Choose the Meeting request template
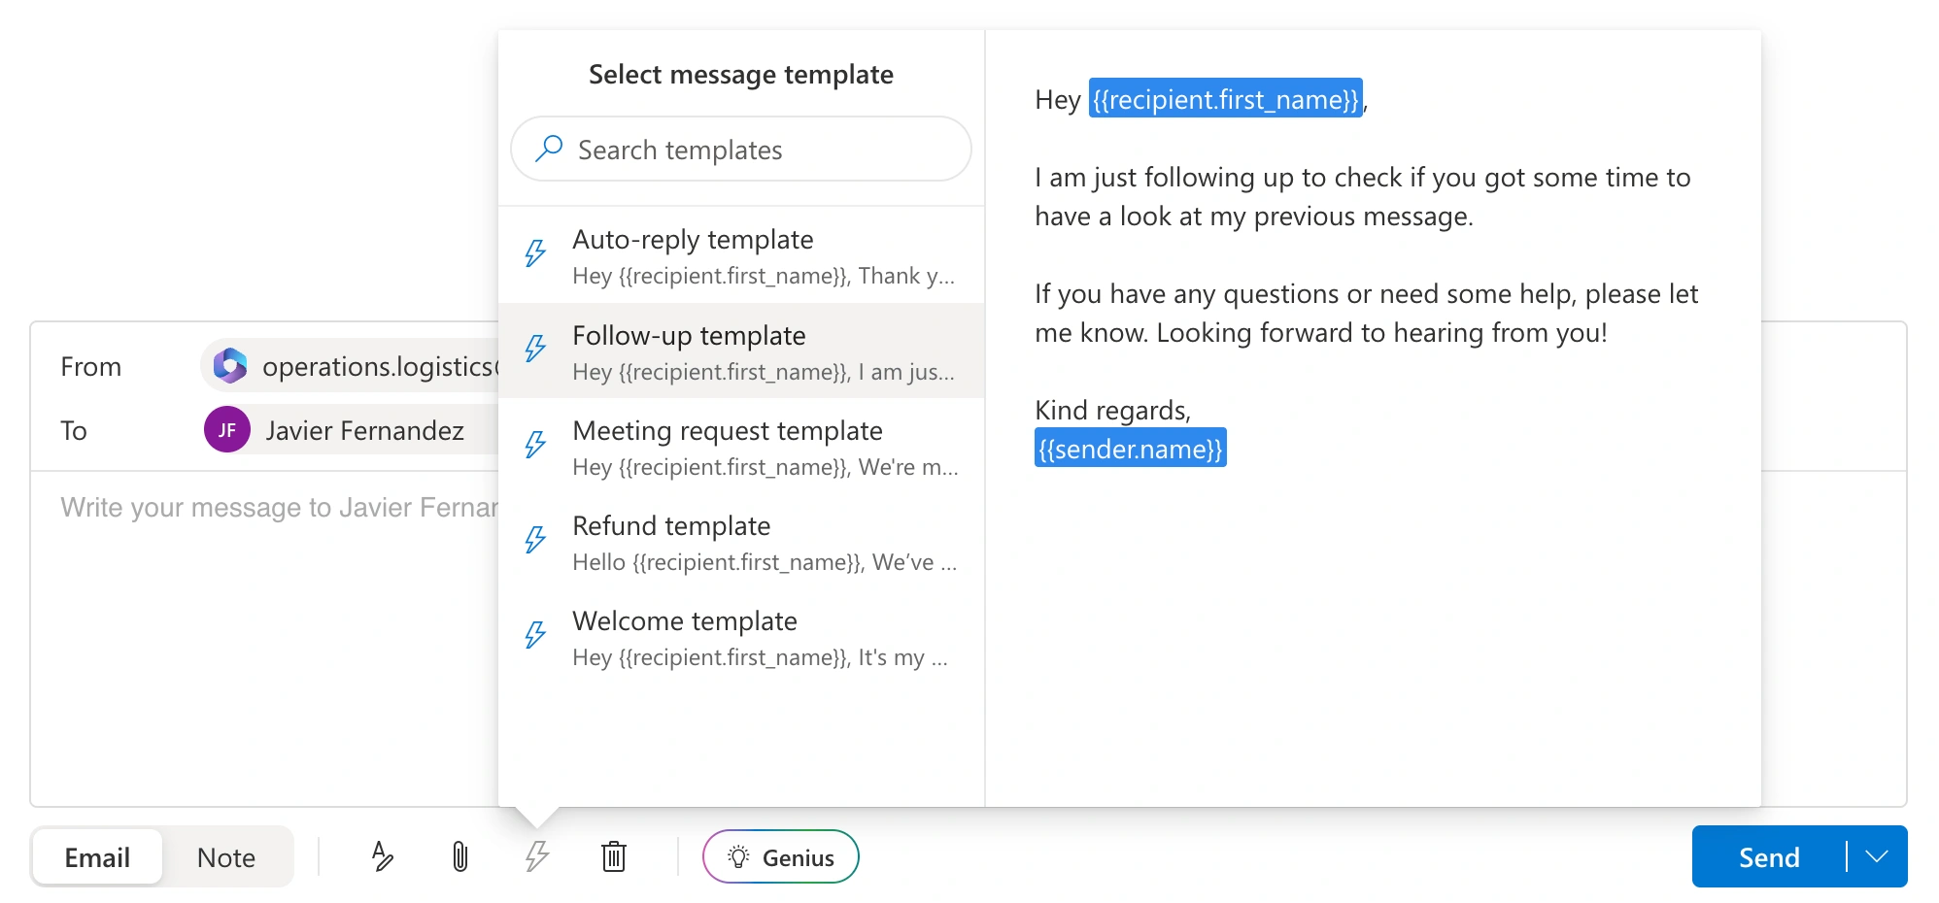The image size is (1939, 903). [740, 447]
